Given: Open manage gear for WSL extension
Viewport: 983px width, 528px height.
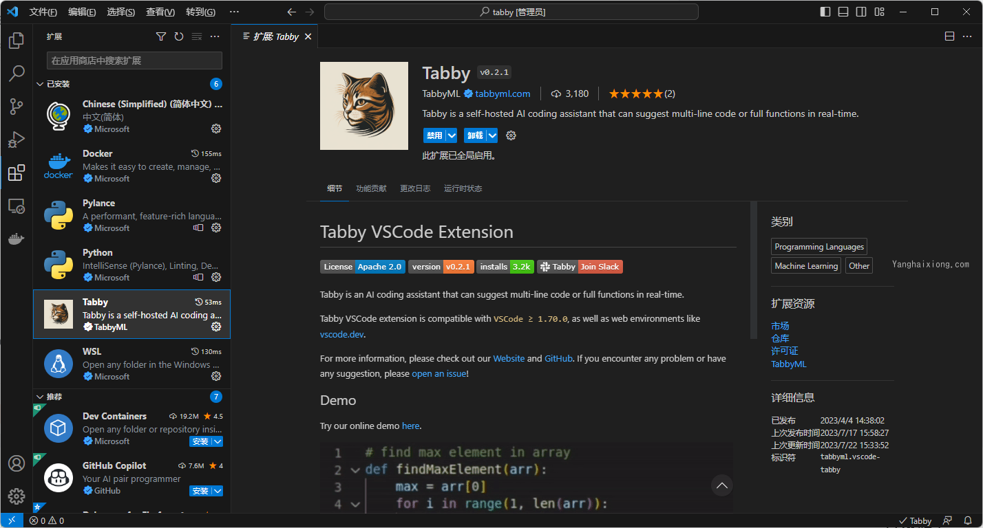Looking at the screenshot, I should point(216,376).
